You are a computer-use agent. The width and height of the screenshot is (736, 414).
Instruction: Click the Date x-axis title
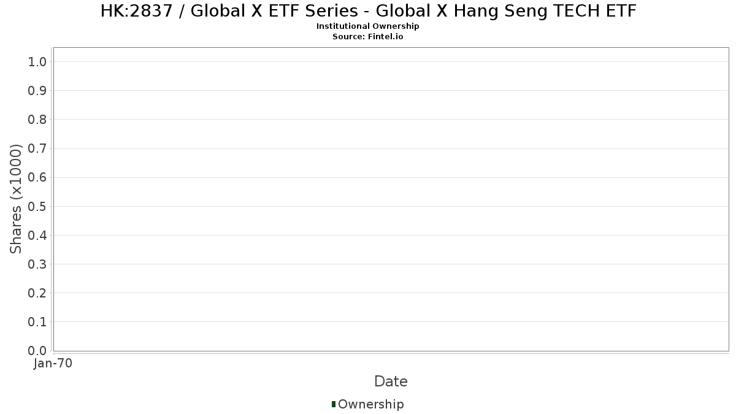[x=391, y=381]
